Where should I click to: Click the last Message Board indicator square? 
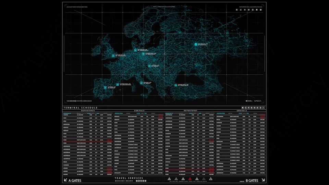[x=146, y=181]
